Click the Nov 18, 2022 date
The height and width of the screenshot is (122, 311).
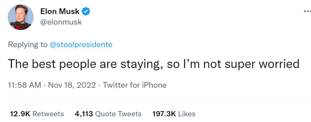pyautogui.click(x=72, y=85)
